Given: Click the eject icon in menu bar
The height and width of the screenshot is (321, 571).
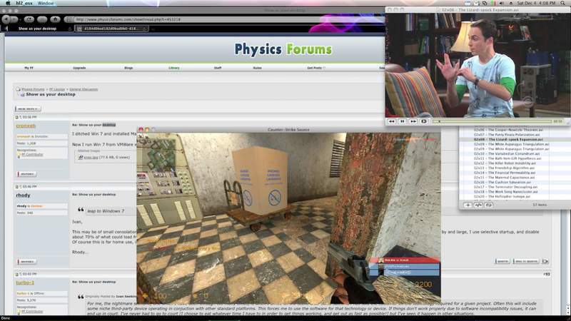Looking at the screenshot, I should coord(511,3).
